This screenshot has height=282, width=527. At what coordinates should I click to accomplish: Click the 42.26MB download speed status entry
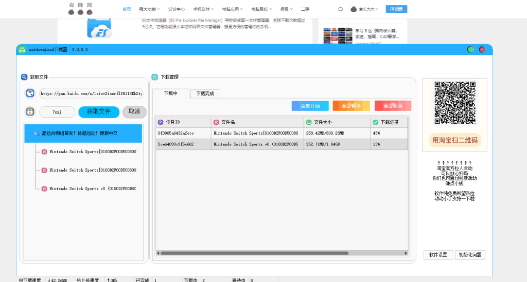tap(58, 280)
